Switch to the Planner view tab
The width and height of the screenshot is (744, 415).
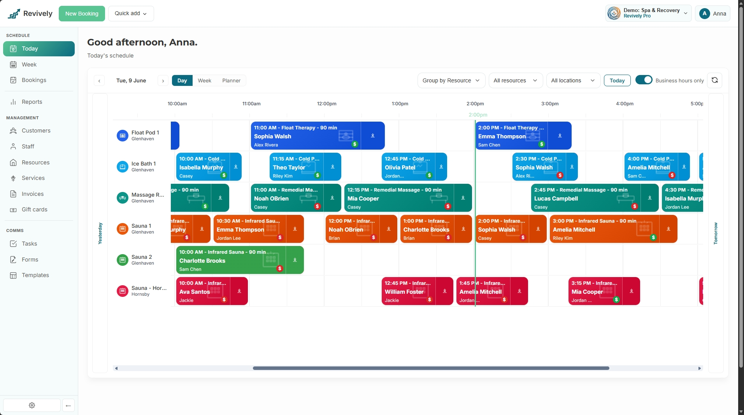point(232,80)
